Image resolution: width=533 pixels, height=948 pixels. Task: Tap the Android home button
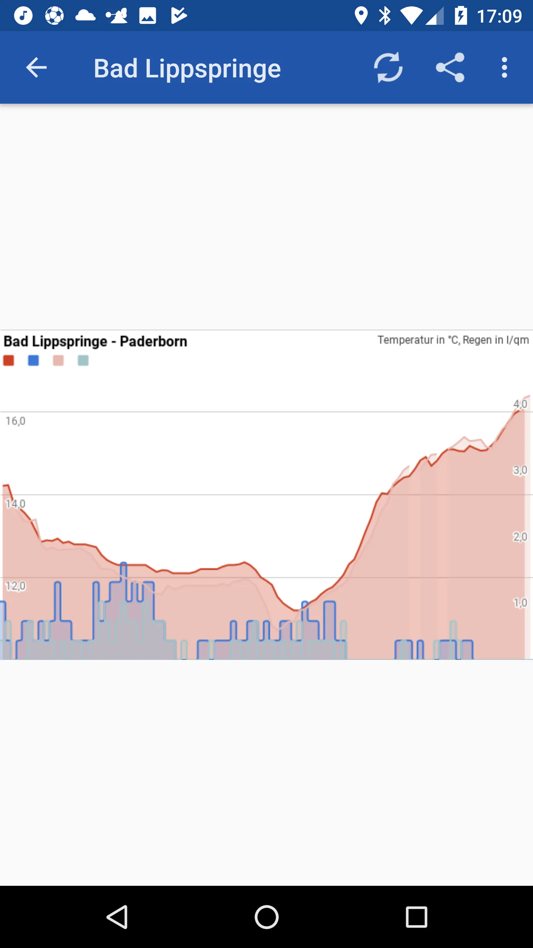(x=266, y=917)
